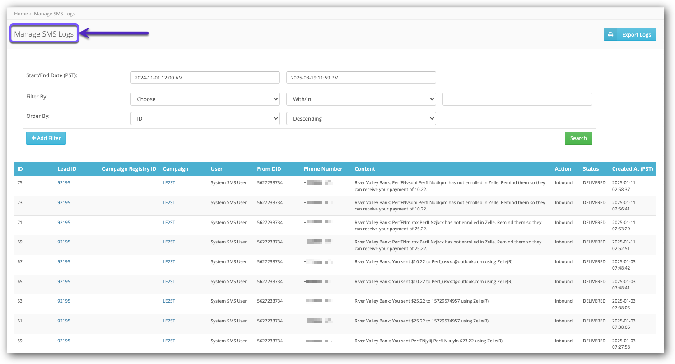Open Lead ID 92195 in row 59

point(64,341)
